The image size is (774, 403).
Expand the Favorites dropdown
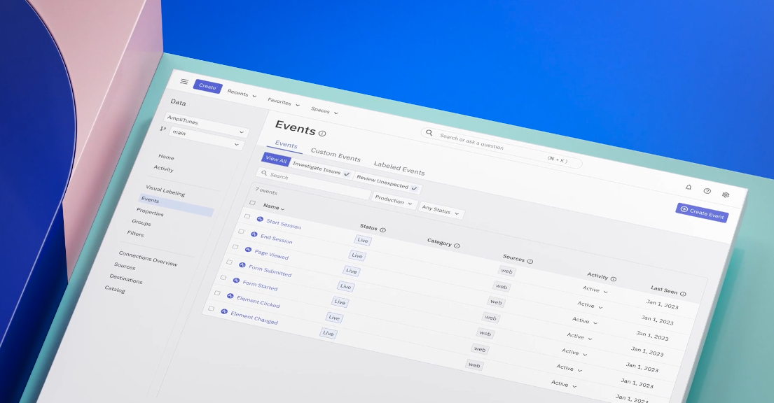click(284, 102)
